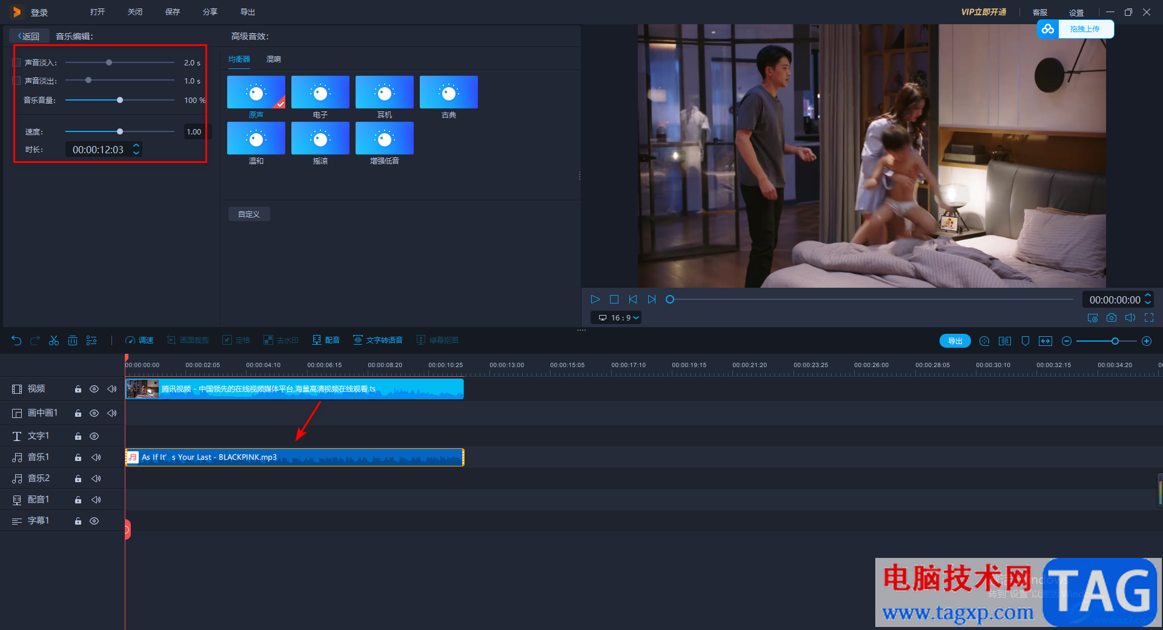The height and width of the screenshot is (630, 1163).
Task: Switch to the 混响 reverb tab
Action: pyautogui.click(x=274, y=59)
